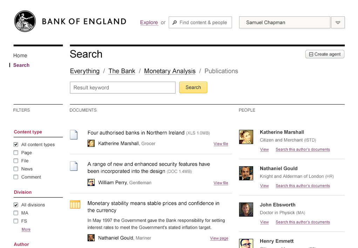The width and height of the screenshot is (358, 248).
Task: Click Nathaniel Gould's profile photo in People
Action: coord(246,173)
